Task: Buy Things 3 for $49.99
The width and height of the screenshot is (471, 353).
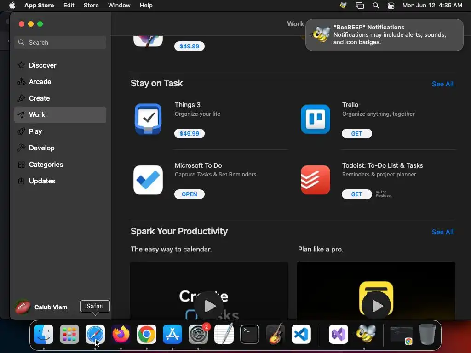Action: 189,134
